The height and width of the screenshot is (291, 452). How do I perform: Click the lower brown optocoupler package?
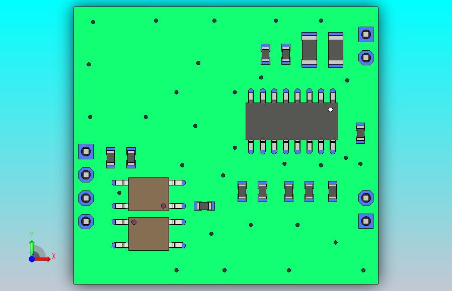coord(149,234)
